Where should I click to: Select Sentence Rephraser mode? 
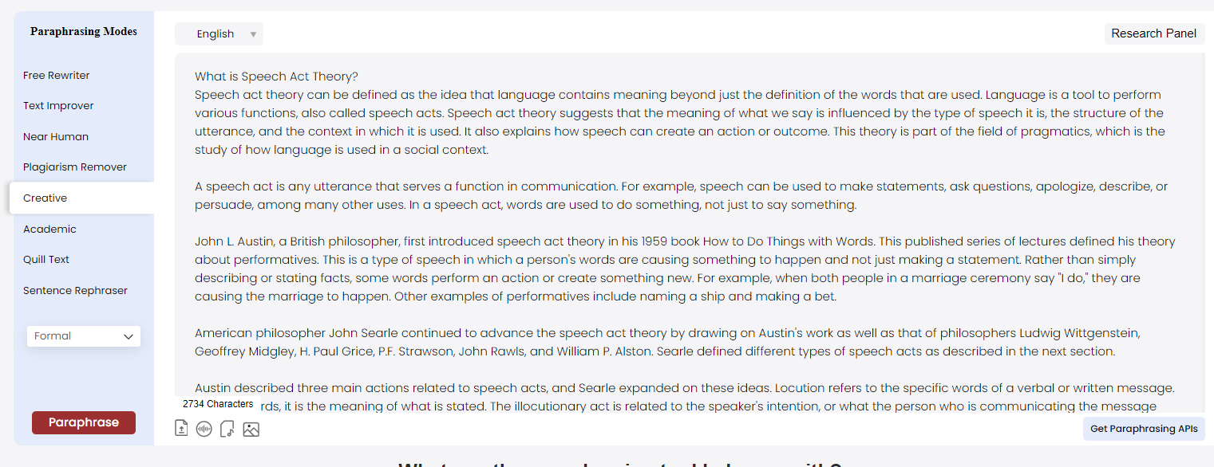pyautogui.click(x=75, y=291)
